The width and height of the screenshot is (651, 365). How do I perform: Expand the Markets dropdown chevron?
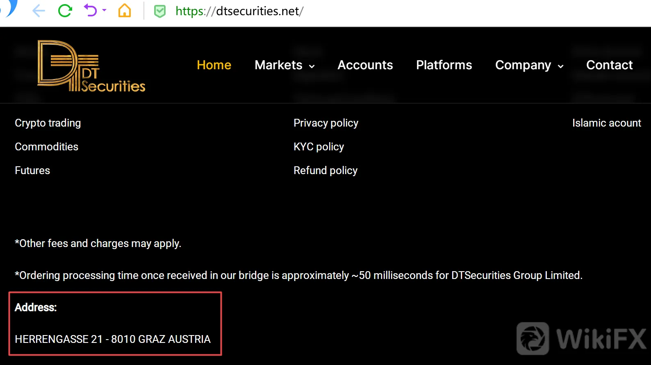tap(312, 66)
